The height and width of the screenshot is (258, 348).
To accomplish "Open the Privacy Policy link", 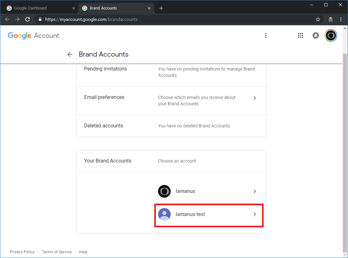I will pyautogui.click(x=22, y=252).
